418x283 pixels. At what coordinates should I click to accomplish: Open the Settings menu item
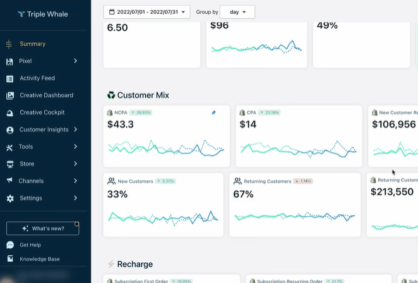click(x=30, y=198)
